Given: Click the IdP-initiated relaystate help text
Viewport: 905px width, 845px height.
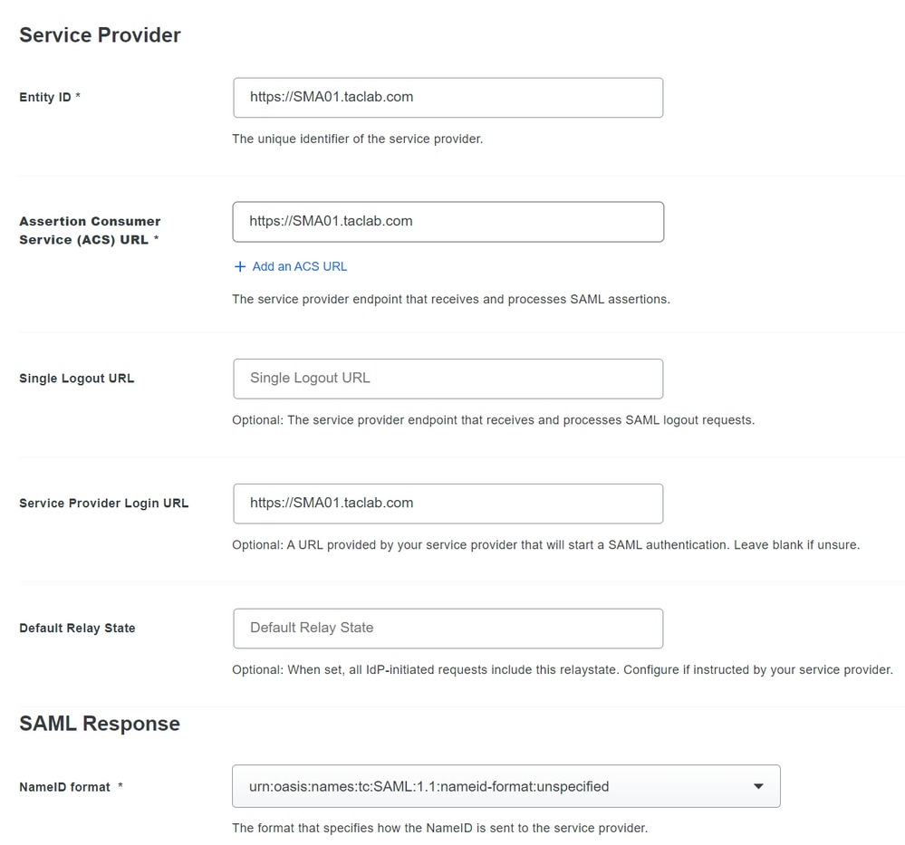Looking at the screenshot, I should tap(563, 669).
